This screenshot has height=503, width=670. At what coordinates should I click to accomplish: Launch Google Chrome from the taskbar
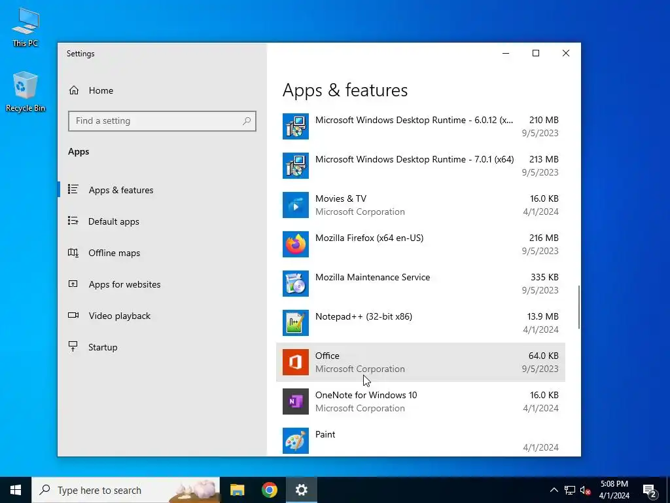click(x=269, y=490)
